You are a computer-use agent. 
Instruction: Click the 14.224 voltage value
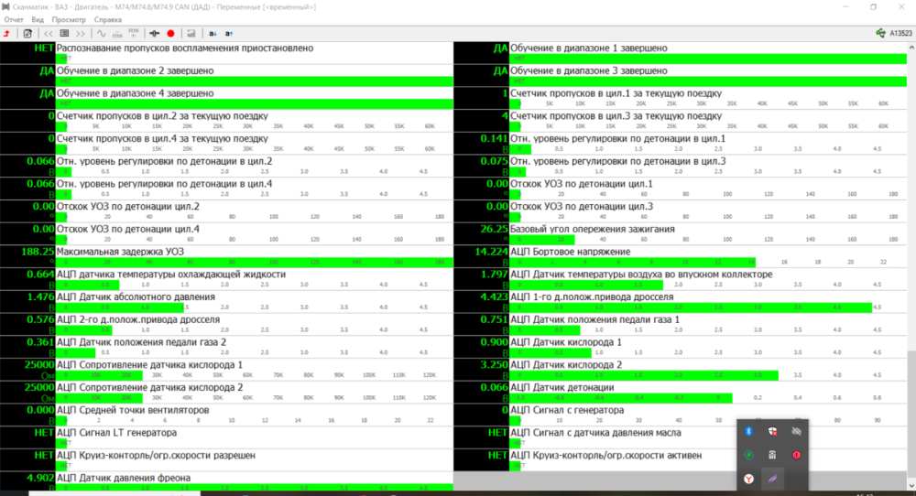pyautogui.click(x=491, y=252)
